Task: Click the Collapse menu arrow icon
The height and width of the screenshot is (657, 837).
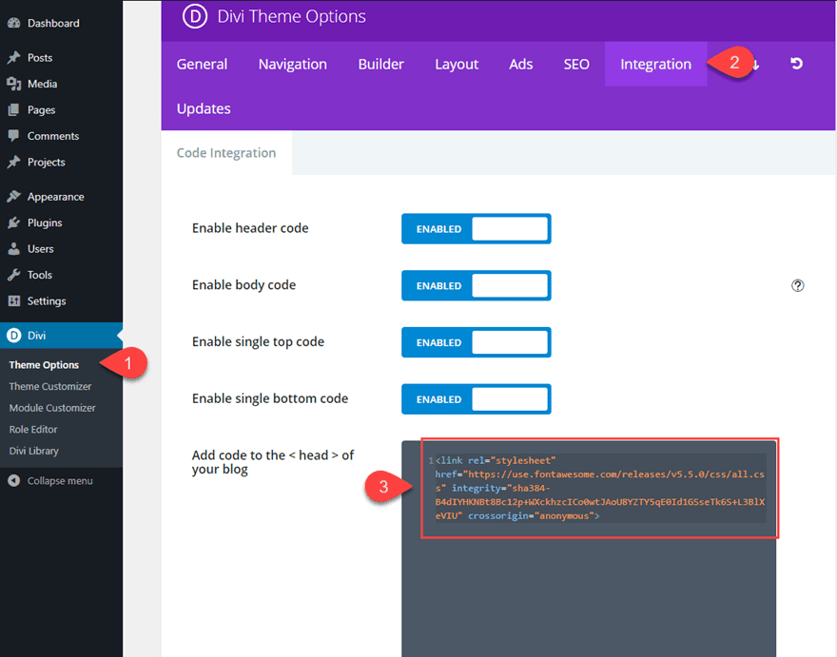Action: [14, 480]
